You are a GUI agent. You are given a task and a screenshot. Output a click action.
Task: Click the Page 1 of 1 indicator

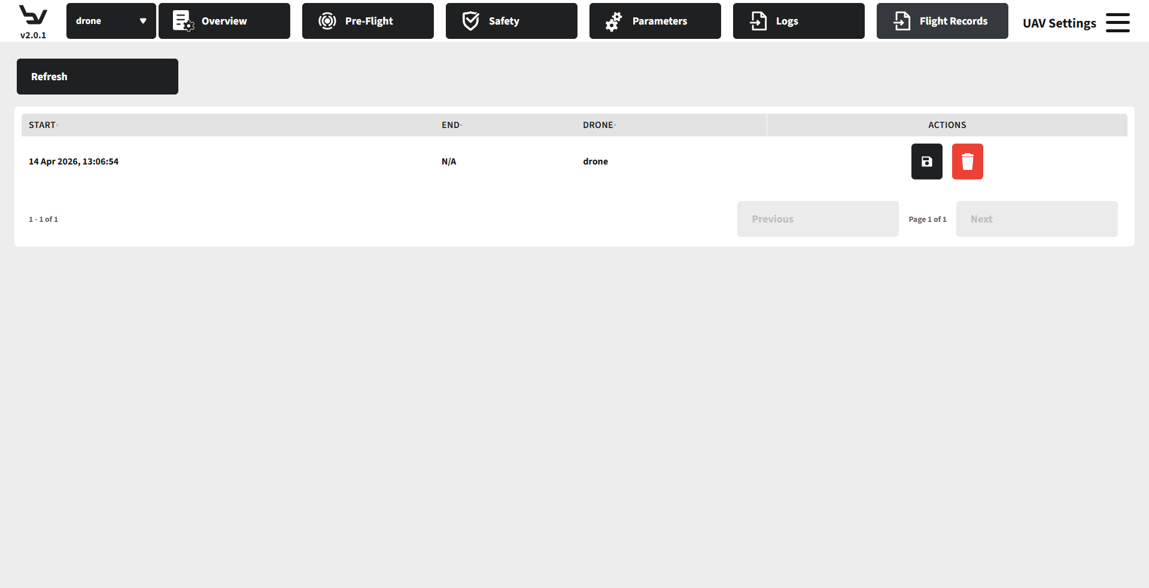point(927,220)
